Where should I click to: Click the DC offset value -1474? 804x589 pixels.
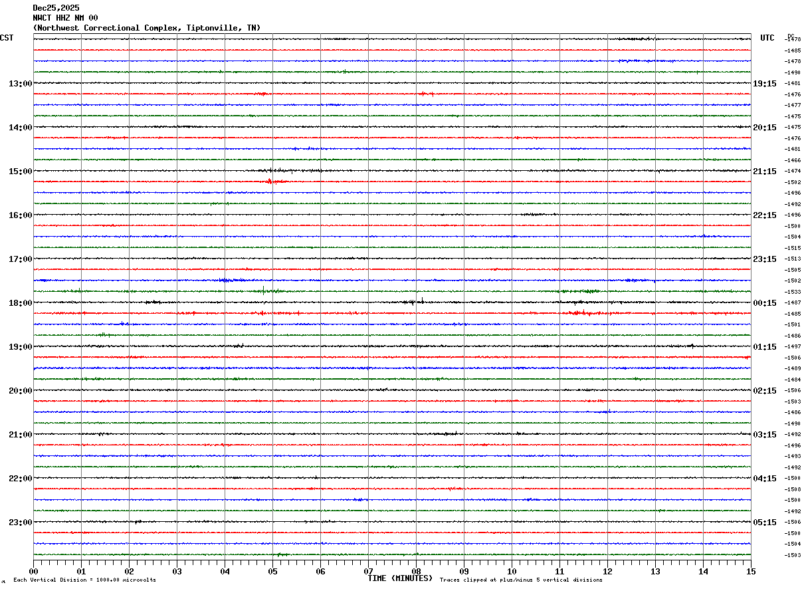[793, 171]
